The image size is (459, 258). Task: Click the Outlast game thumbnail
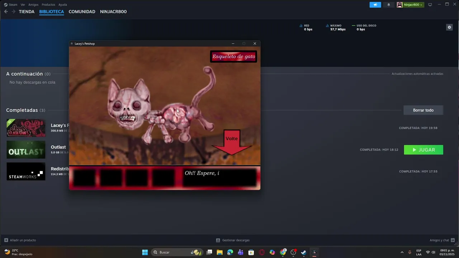[26, 150]
